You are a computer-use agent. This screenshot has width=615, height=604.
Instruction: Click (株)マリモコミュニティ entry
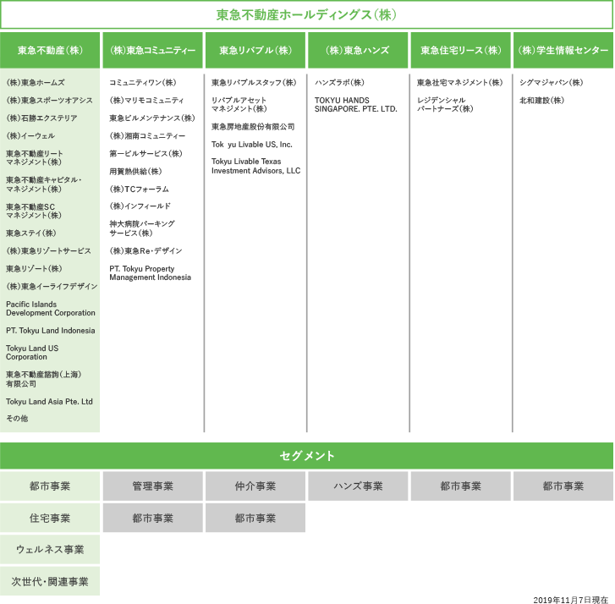[x=146, y=101]
